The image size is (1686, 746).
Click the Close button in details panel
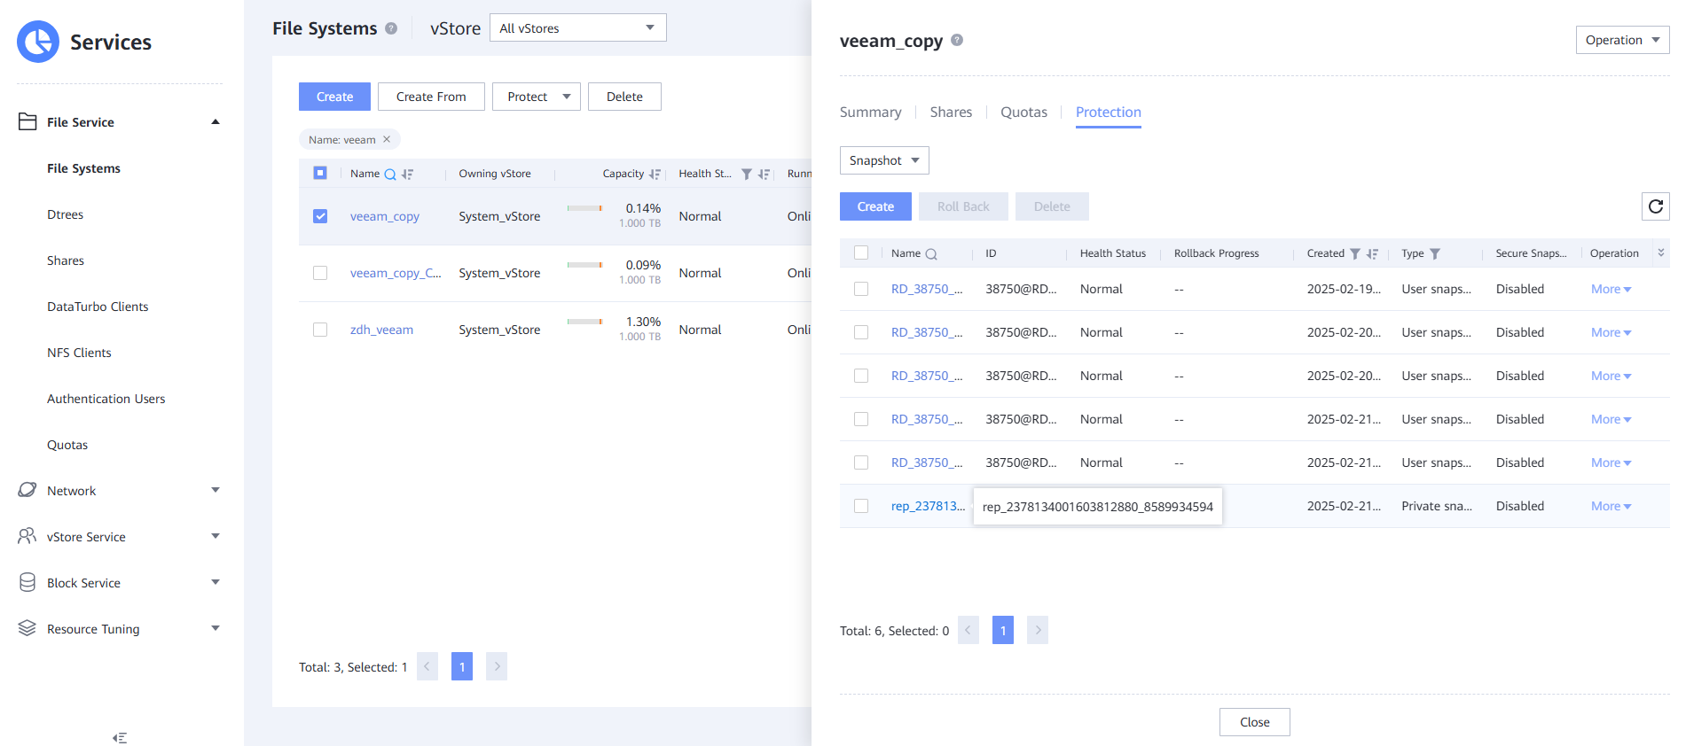(1254, 722)
